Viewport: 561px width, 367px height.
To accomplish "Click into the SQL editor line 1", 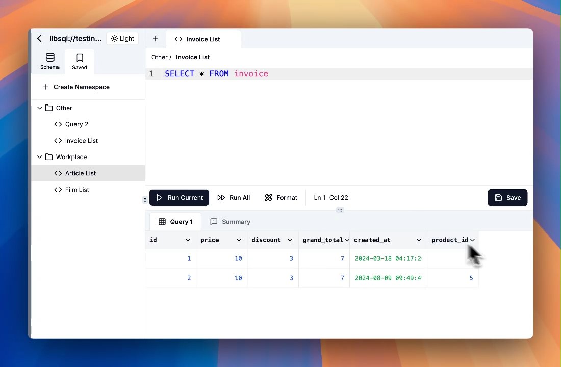I will tap(339, 74).
